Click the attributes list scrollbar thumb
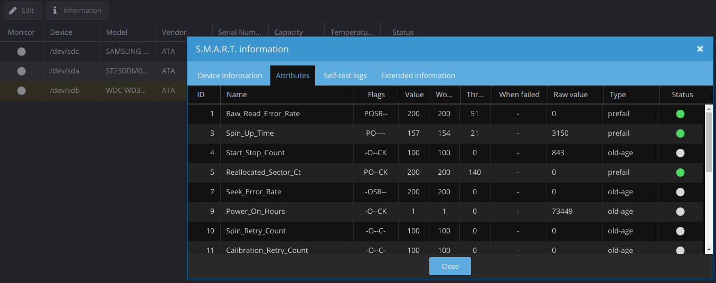The image size is (716, 283). (709, 142)
